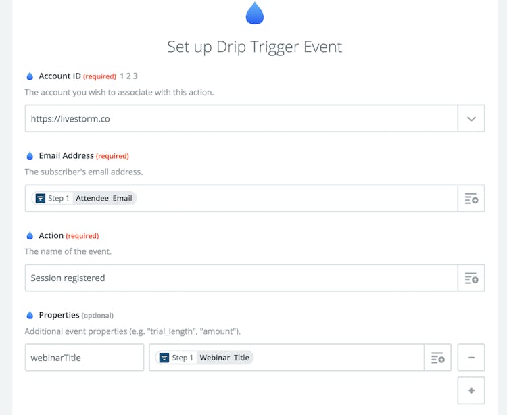
Task: Open the Account ID dropdown arrow
Action: pyautogui.click(x=471, y=118)
